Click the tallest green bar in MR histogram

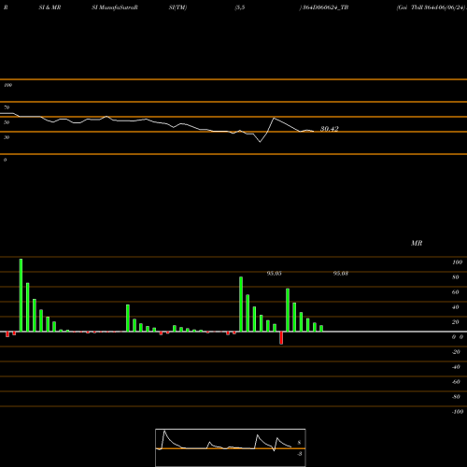point(21,295)
